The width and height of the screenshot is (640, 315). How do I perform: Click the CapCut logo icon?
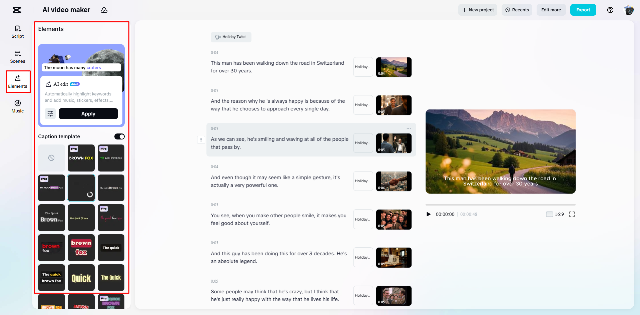tap(17, 10)
